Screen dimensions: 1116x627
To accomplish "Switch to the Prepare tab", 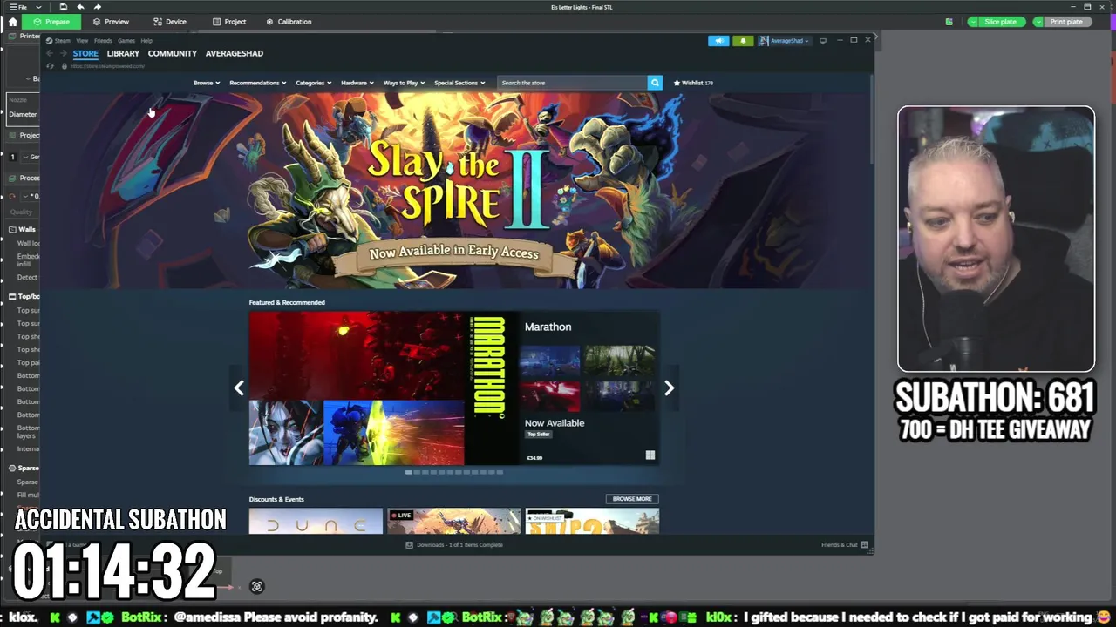I will [51, 22].
